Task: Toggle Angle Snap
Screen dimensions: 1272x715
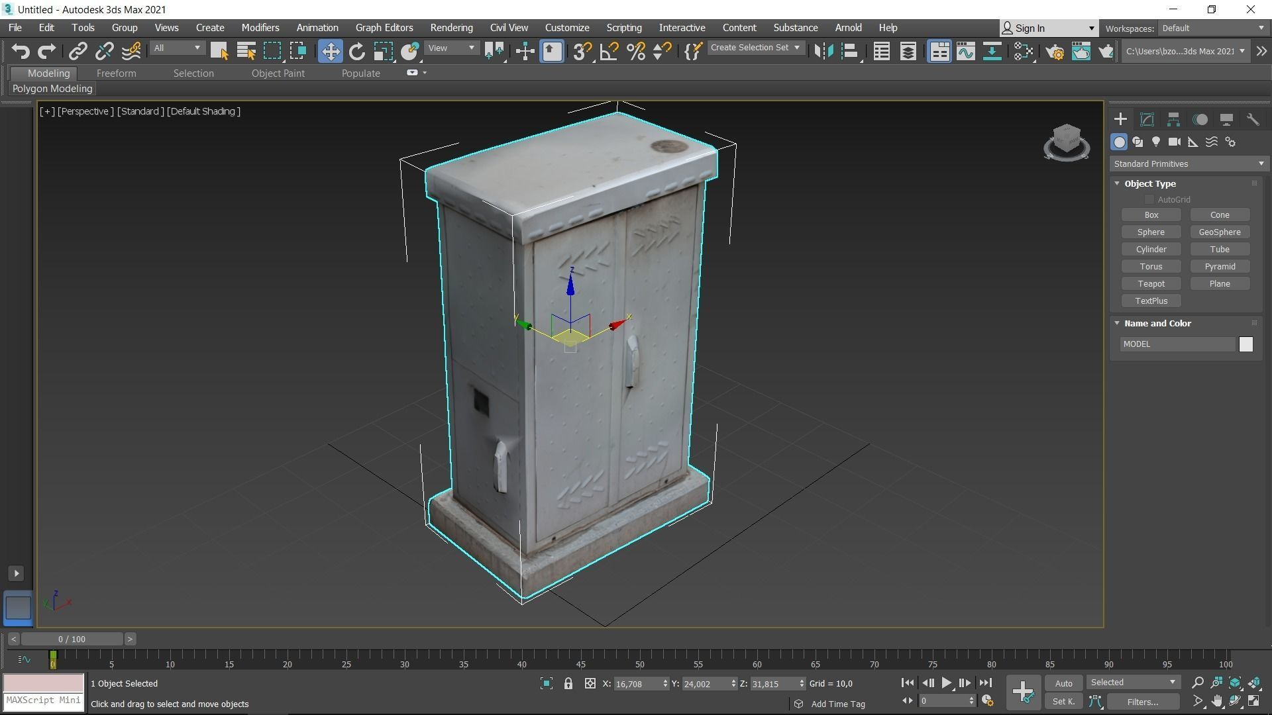Action: click(x=609, y=51)
